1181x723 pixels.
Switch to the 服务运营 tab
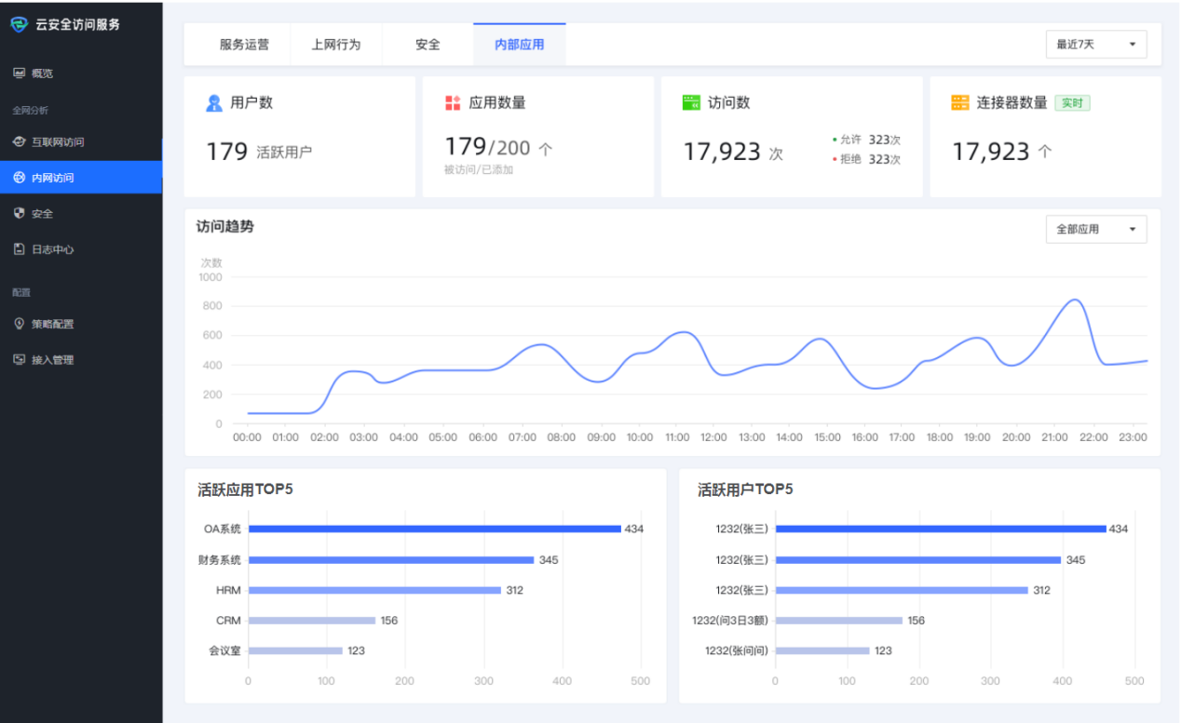[x=244, y=45]
